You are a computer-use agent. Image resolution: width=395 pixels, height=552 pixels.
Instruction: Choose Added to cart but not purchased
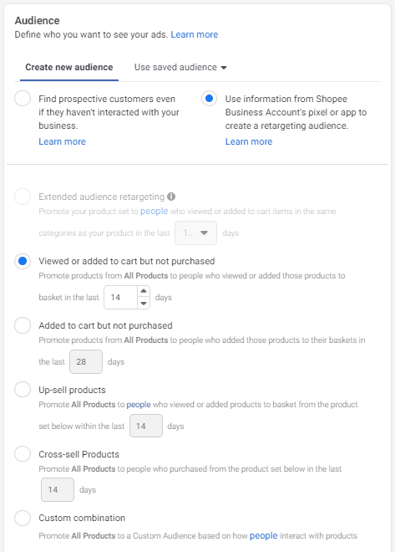click(x=23, y=325)
